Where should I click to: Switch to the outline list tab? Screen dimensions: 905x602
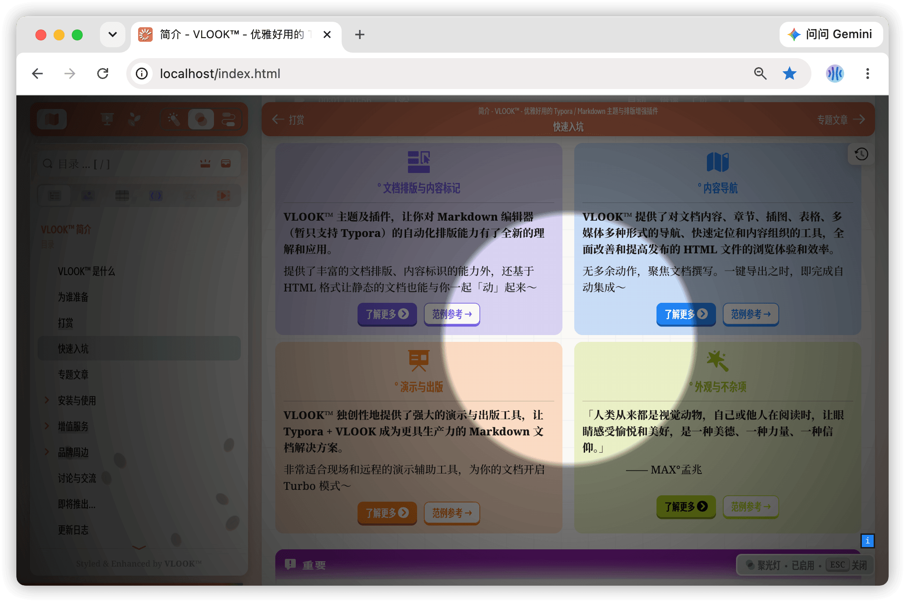55,196
